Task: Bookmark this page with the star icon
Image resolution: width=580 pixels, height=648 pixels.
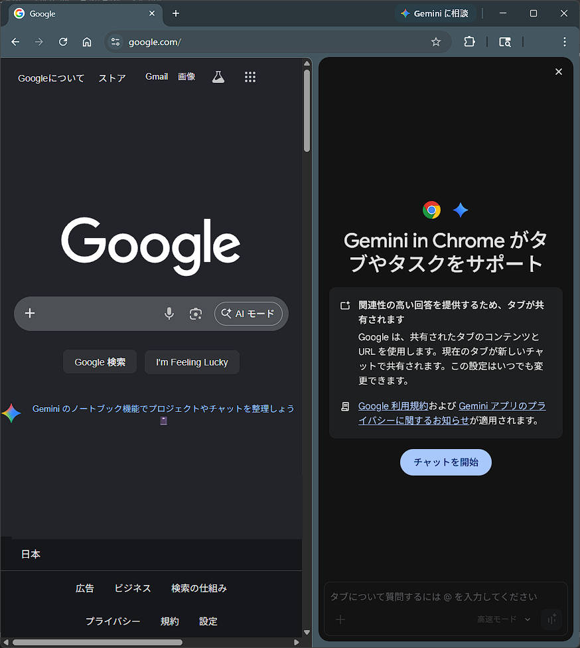Action: click(436, 42)
